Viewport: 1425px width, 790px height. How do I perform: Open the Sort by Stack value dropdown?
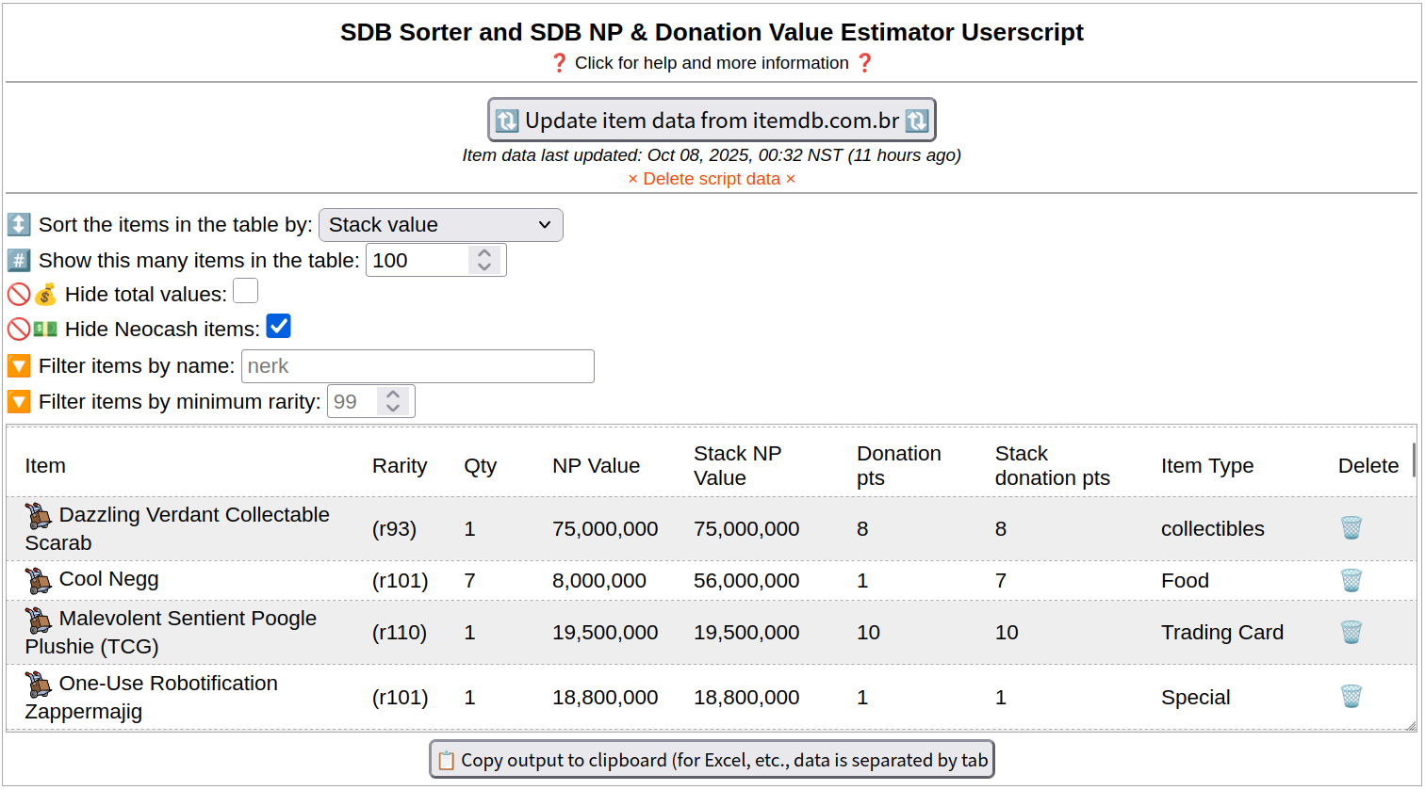click(441, 225)
